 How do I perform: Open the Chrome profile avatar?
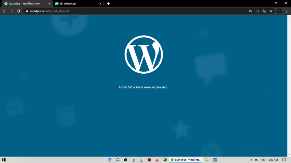279,11
